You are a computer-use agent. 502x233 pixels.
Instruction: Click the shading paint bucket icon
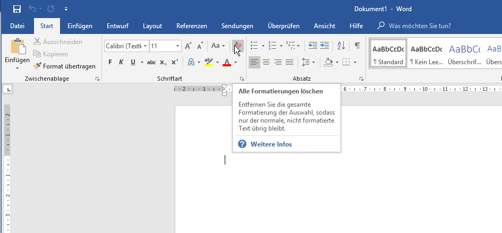click(328, 62)
